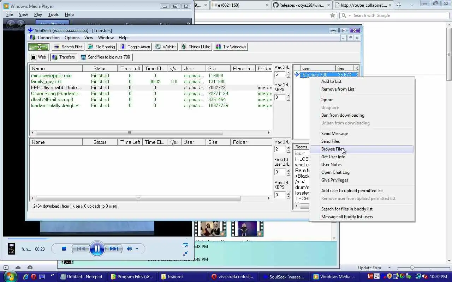Expand arrow next to Update Error
This screenshot has width=452, height=282.
click(389, 268)
